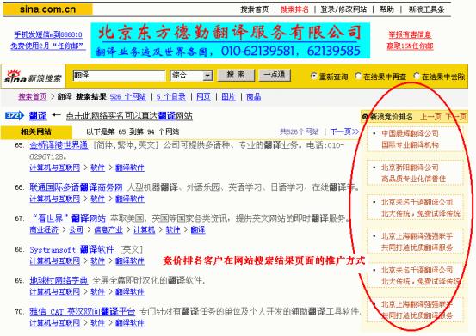Click the Beijing translation company banner ad

tap(231, 40)
